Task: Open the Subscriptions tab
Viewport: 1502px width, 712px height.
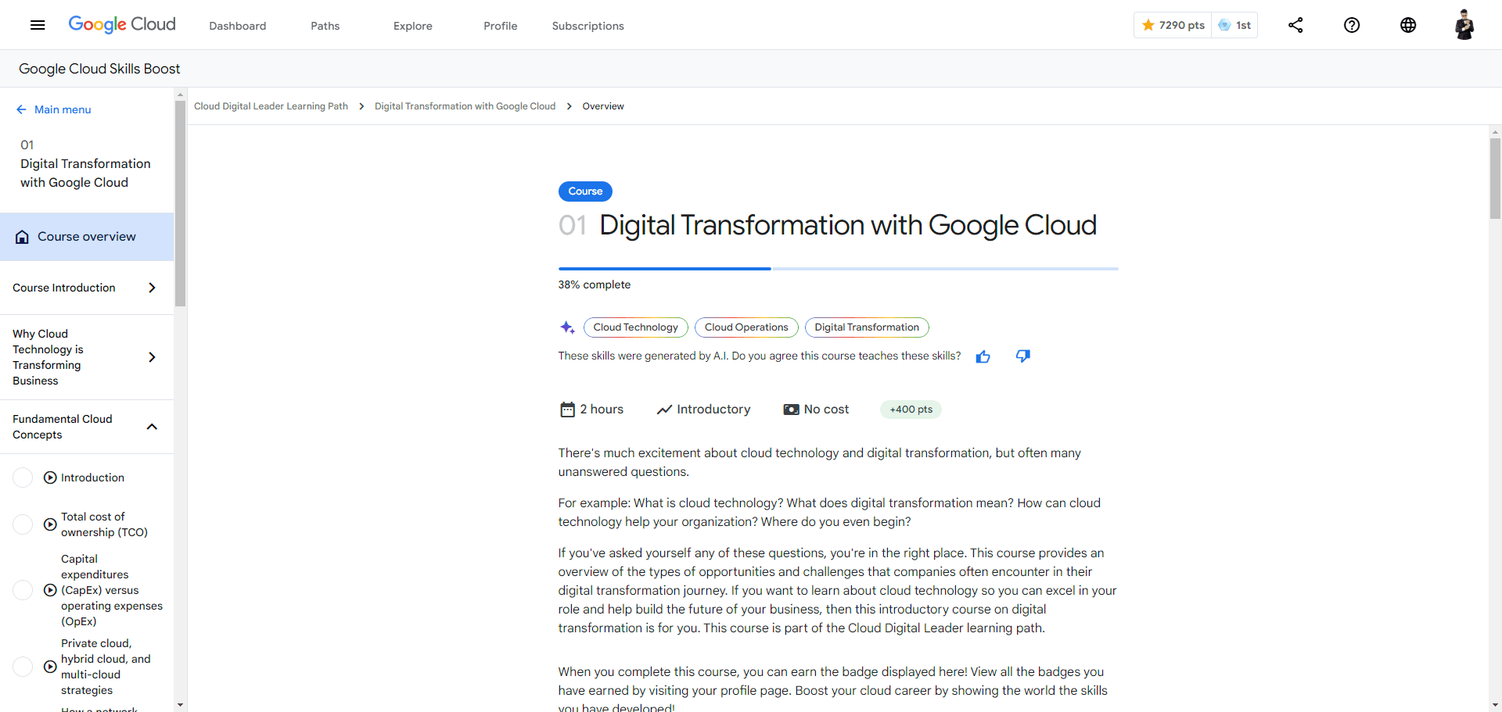Action: pyautogui.click(x=588, y=26)
